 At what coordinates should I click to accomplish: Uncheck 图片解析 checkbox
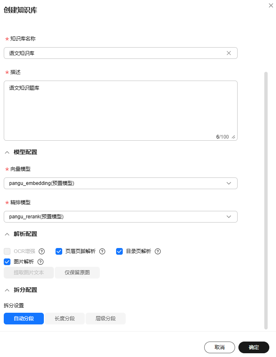point(7,262)
